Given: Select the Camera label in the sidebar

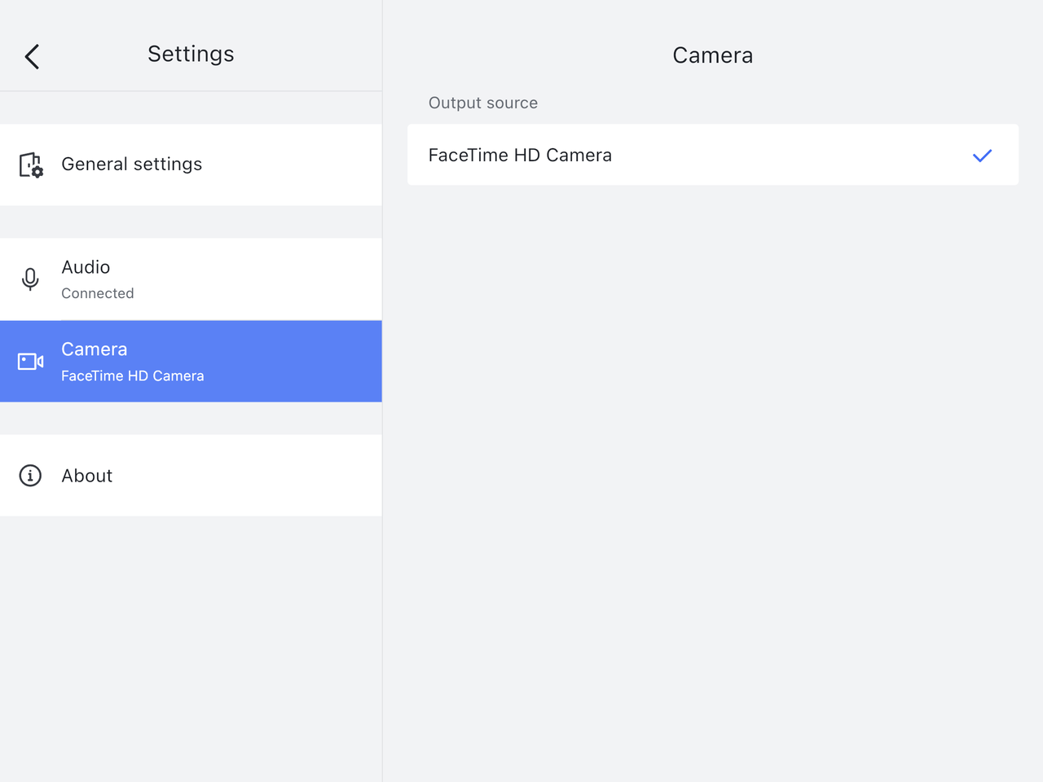Looking at the screenshot, I should [95, 349].
